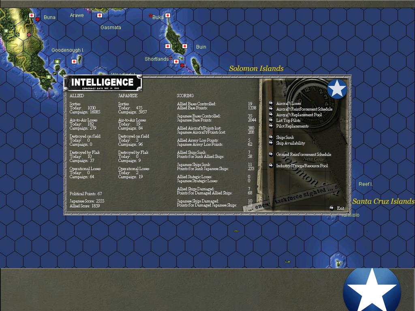This screenshot has width=415, height=311.
Task: Show the List Top Pilots screen
Action: coord(288,120)
